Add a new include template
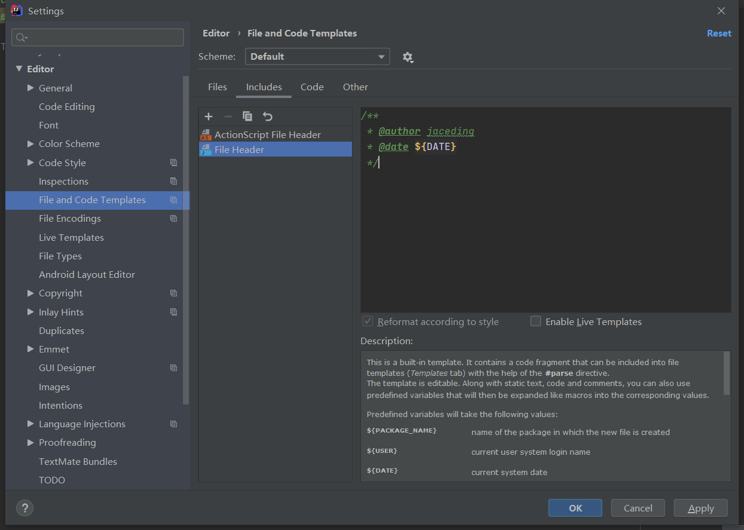Viewport: 744px width, 530px height. pos(209,117)
